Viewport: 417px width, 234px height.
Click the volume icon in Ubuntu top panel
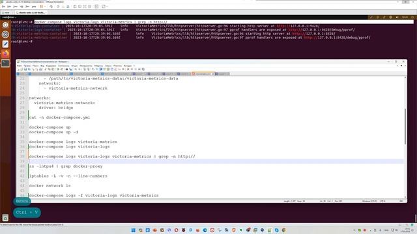pyautogui.click(x=397, y=18)
